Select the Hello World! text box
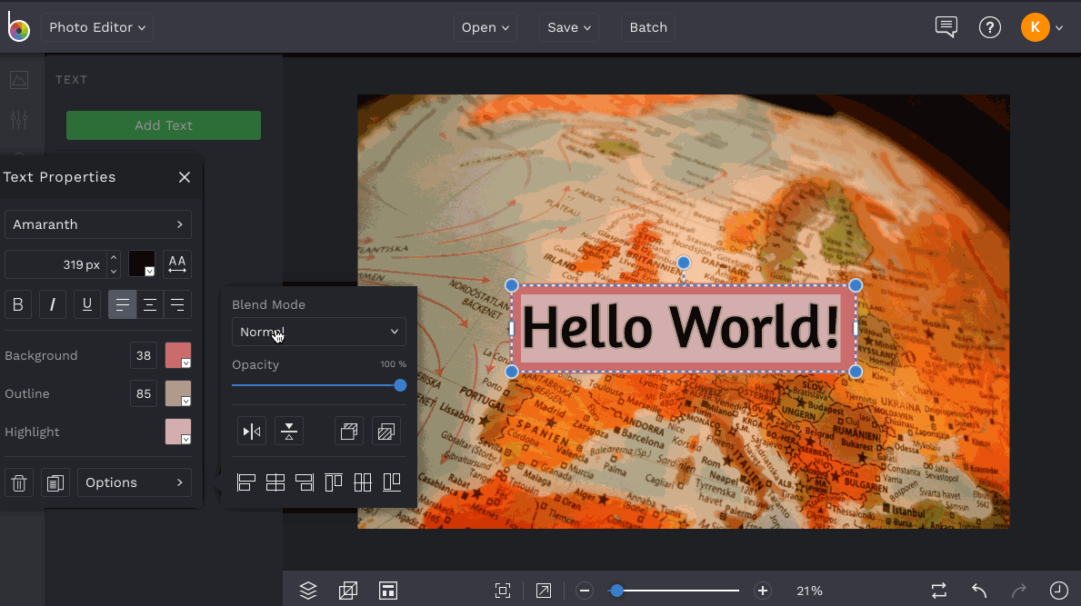Viewport: 1081px width, 606px height. pyautogui.click(x=683, y=328)
